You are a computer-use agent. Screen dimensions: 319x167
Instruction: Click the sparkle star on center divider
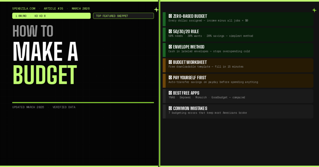click(x=156, y=10)
